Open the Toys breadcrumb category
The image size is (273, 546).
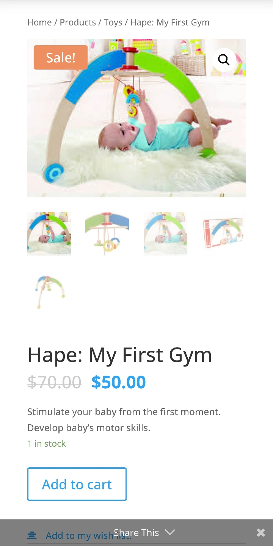[x=113, y=22]
